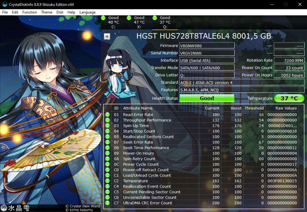Click the CrystalDiskInfo app icon in title bar
The width and height of the screenshot is (307, 212).
click(4, 4)
